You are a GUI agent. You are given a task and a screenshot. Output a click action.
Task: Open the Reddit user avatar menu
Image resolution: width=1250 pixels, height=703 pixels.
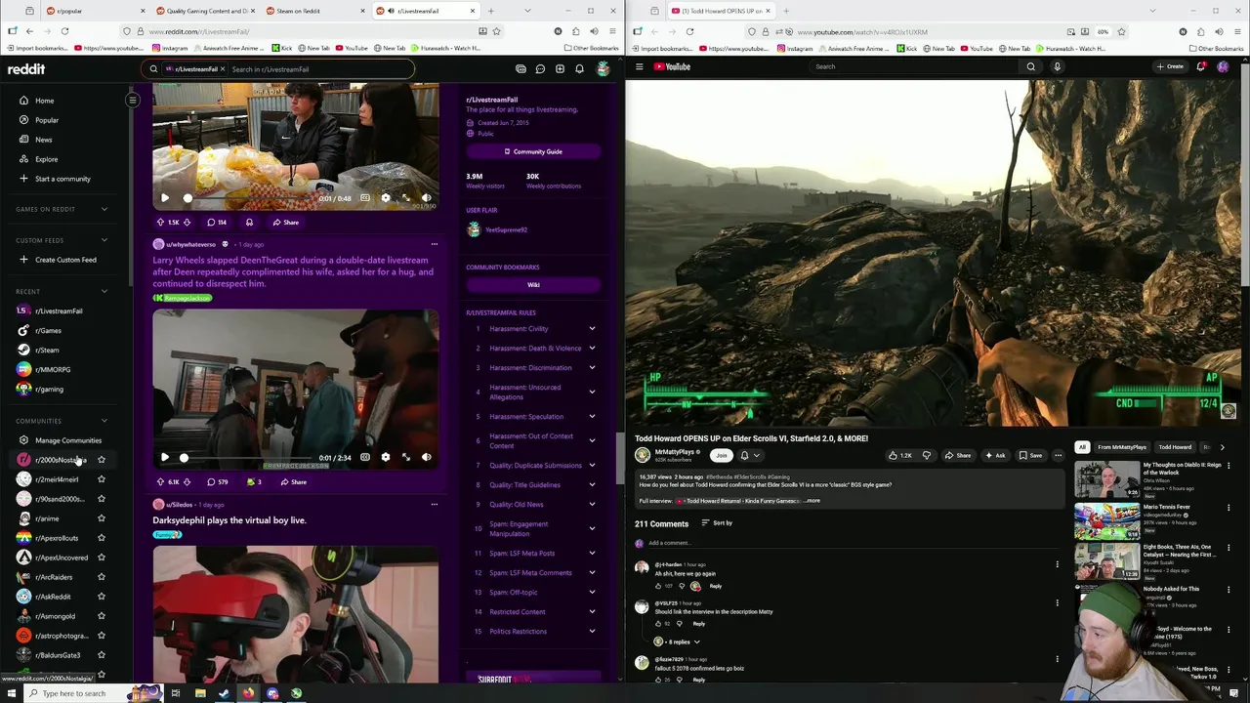click(603, 69)
